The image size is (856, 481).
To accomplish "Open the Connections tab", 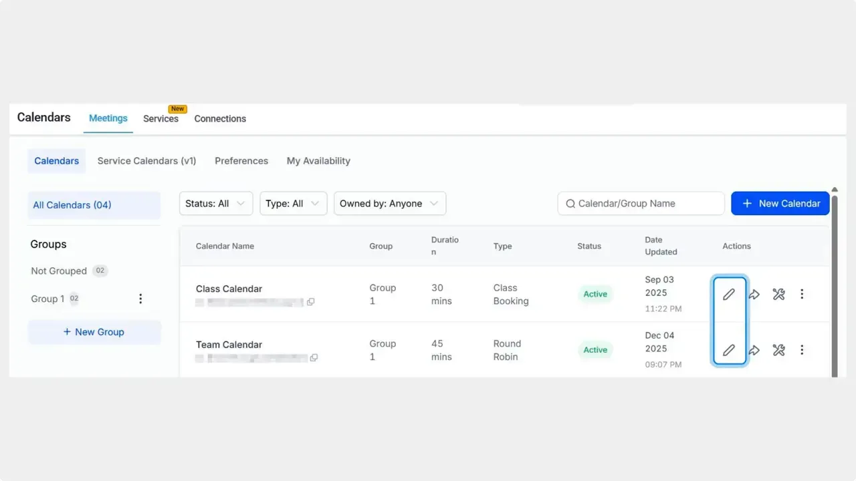I will pyautogui.click(x=220, y=119).
